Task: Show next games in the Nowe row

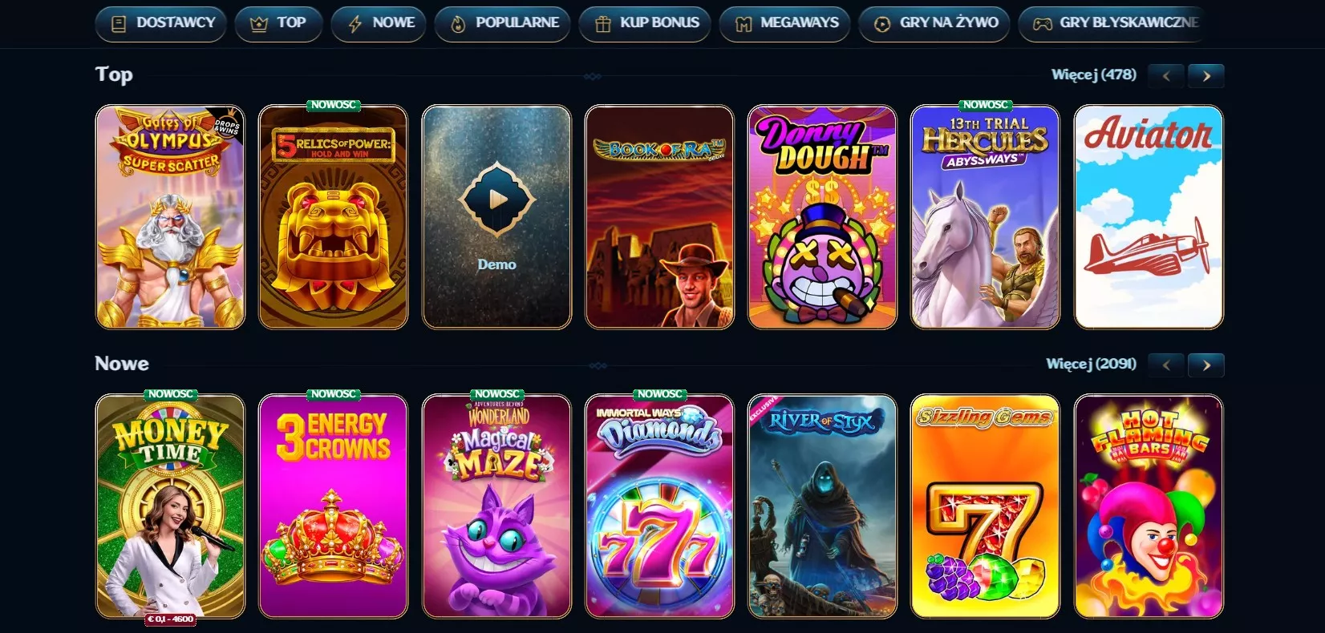Action: [x=1205, y=365]
